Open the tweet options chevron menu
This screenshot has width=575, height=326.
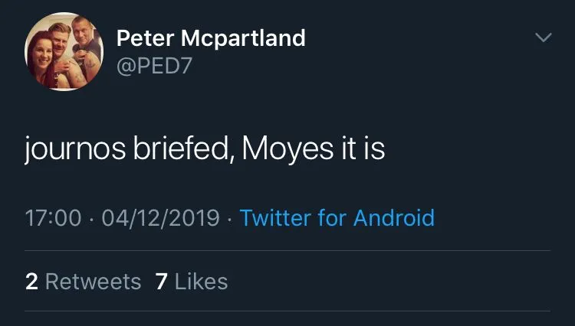coord(543,37)
